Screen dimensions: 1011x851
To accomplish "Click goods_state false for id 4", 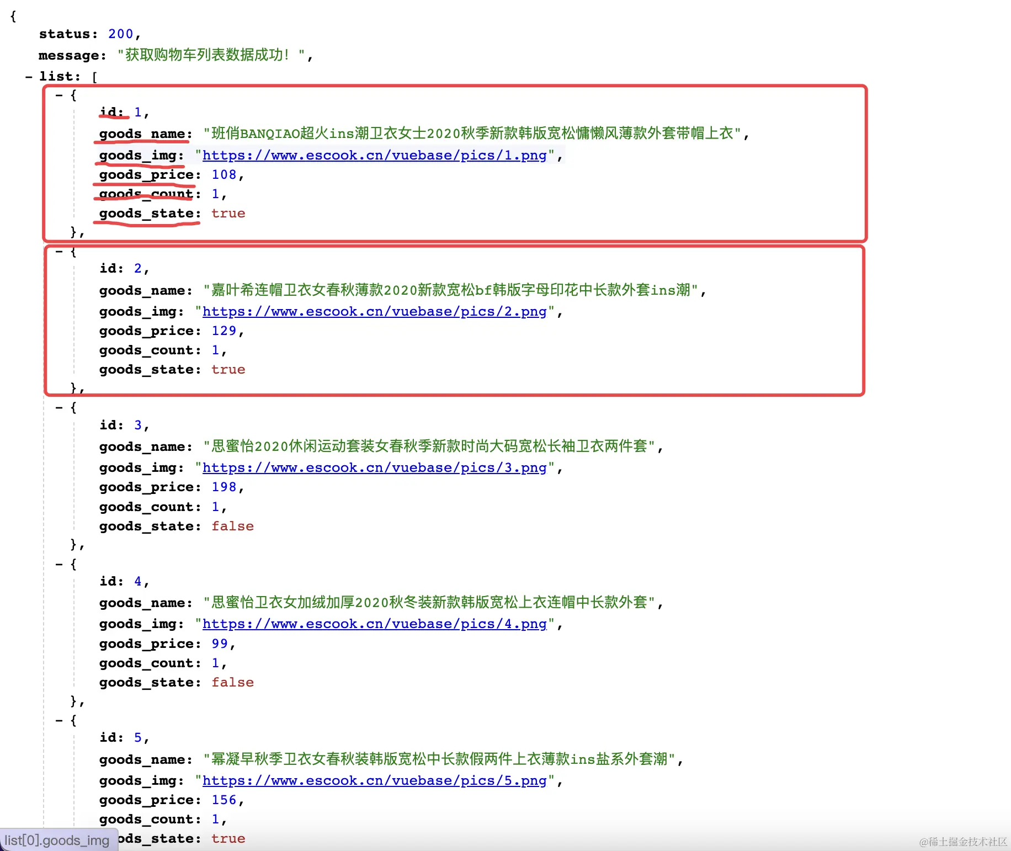I will coord(232,683).
